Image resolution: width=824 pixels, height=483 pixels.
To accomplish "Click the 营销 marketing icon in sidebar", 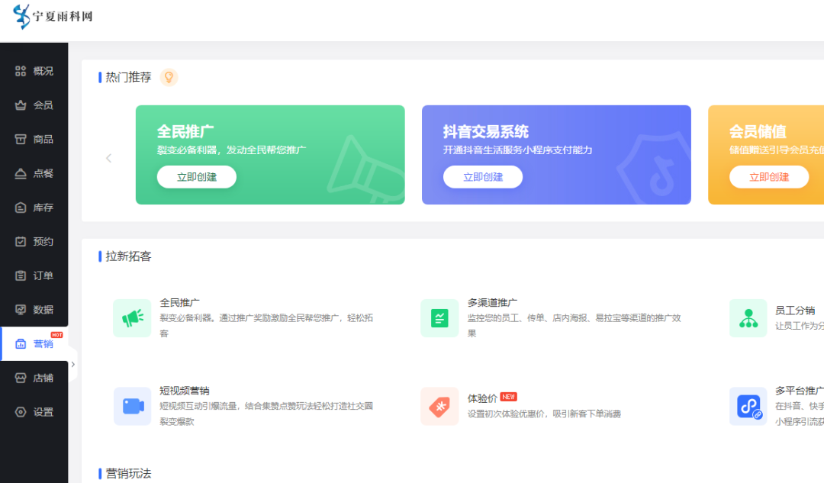I will 21,343.
